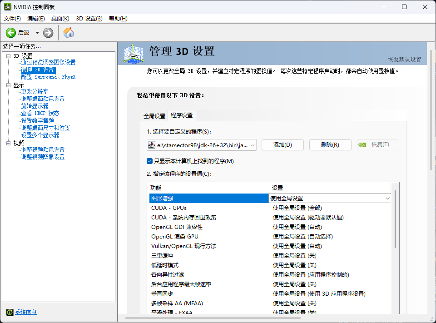
Task: Select the CUDA - 系统内存回退政策 row
Action: [270, 217]
